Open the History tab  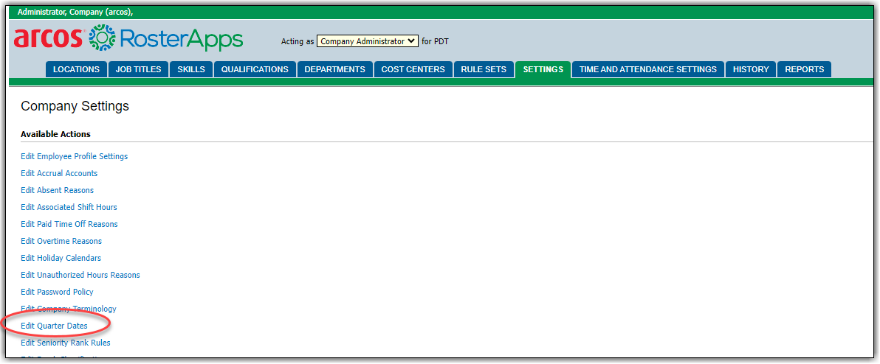751,69
